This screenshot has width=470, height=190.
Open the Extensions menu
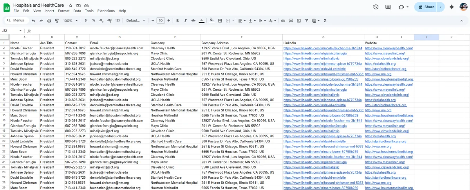[x=106, y=11]
